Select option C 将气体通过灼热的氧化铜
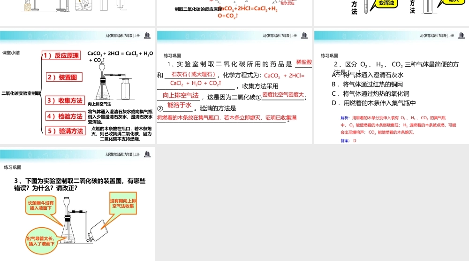Viewport: 469px width, 261px height. pyautogui.click(x=371, y=94)
